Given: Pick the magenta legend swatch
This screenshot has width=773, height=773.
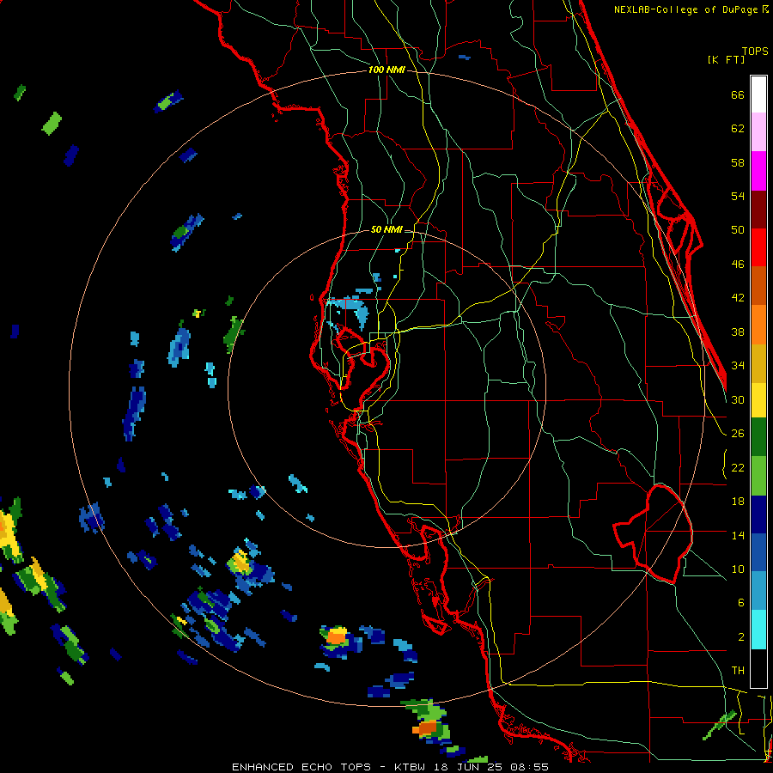Looking at the screenshot, I should click(x=758, y=171).
